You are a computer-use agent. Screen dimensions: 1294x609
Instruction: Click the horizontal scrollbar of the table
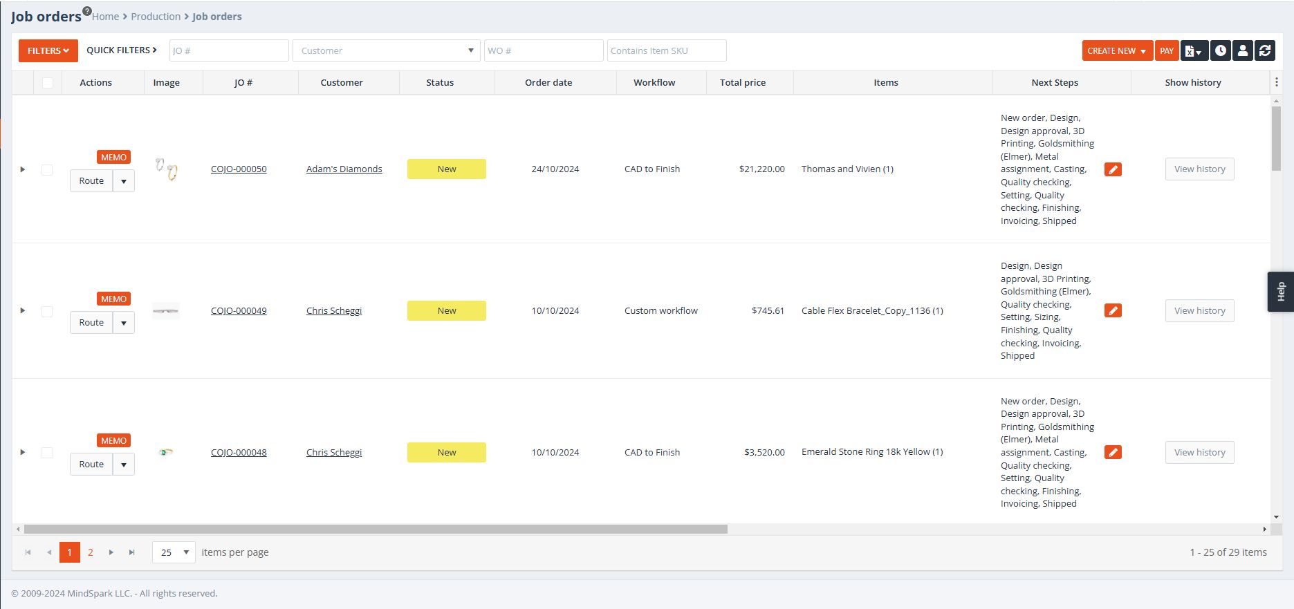(376, 529)
